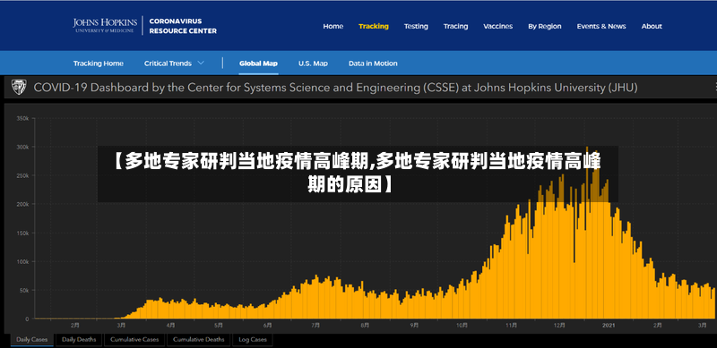Open the About page
This screenshot has width=717, height=348.
click(x=652, y=26)
